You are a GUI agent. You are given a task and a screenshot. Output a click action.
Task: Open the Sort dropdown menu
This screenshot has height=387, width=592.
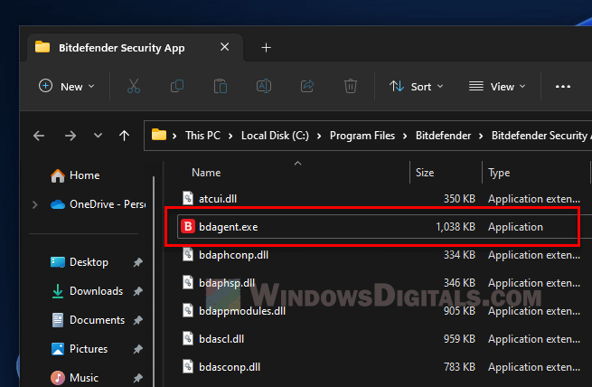[x=416, y=87]
